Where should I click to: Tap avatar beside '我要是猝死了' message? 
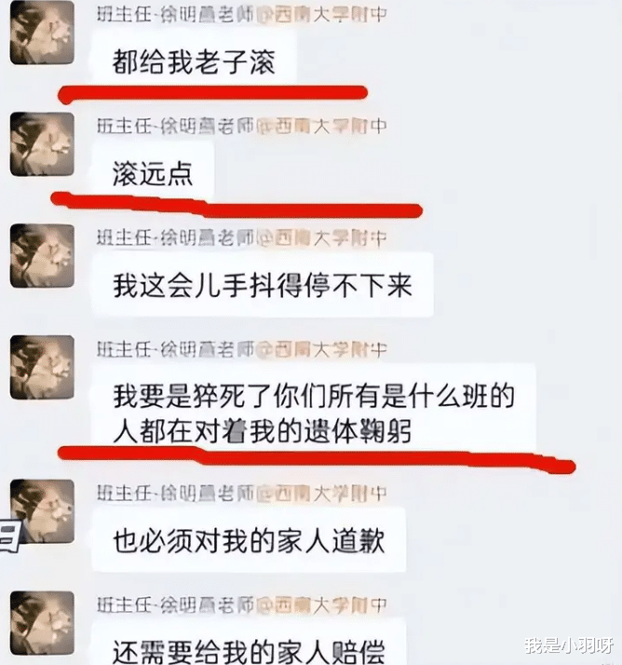(x=42, y=367)
